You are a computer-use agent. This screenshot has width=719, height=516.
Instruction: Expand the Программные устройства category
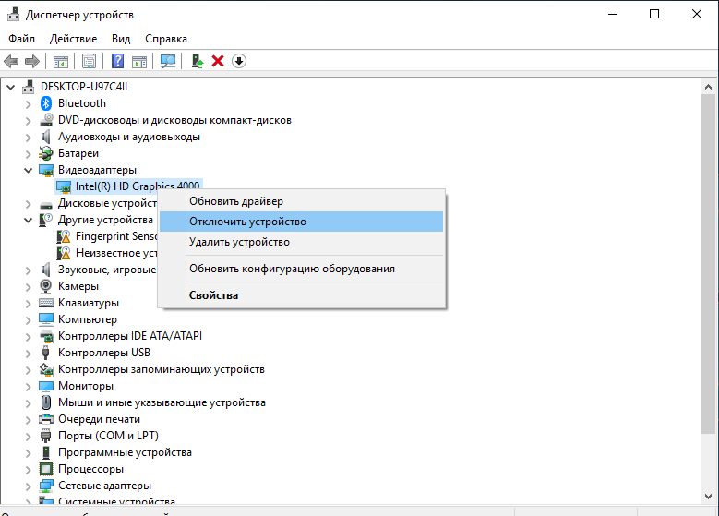28,452
